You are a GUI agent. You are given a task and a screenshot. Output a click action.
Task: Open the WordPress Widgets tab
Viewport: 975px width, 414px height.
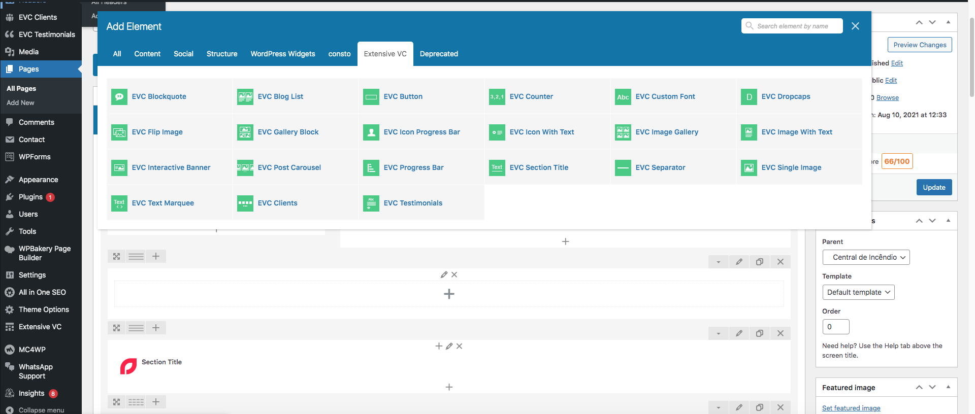pos(283,54)
